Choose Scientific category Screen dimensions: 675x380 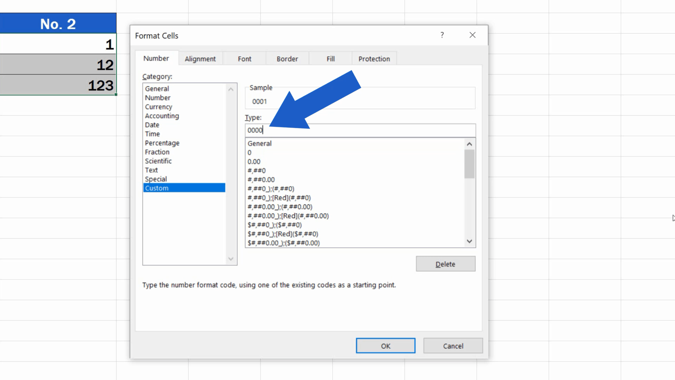pos(184,161)
